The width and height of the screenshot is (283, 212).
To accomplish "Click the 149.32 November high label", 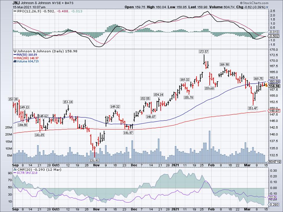I will 115,107.
